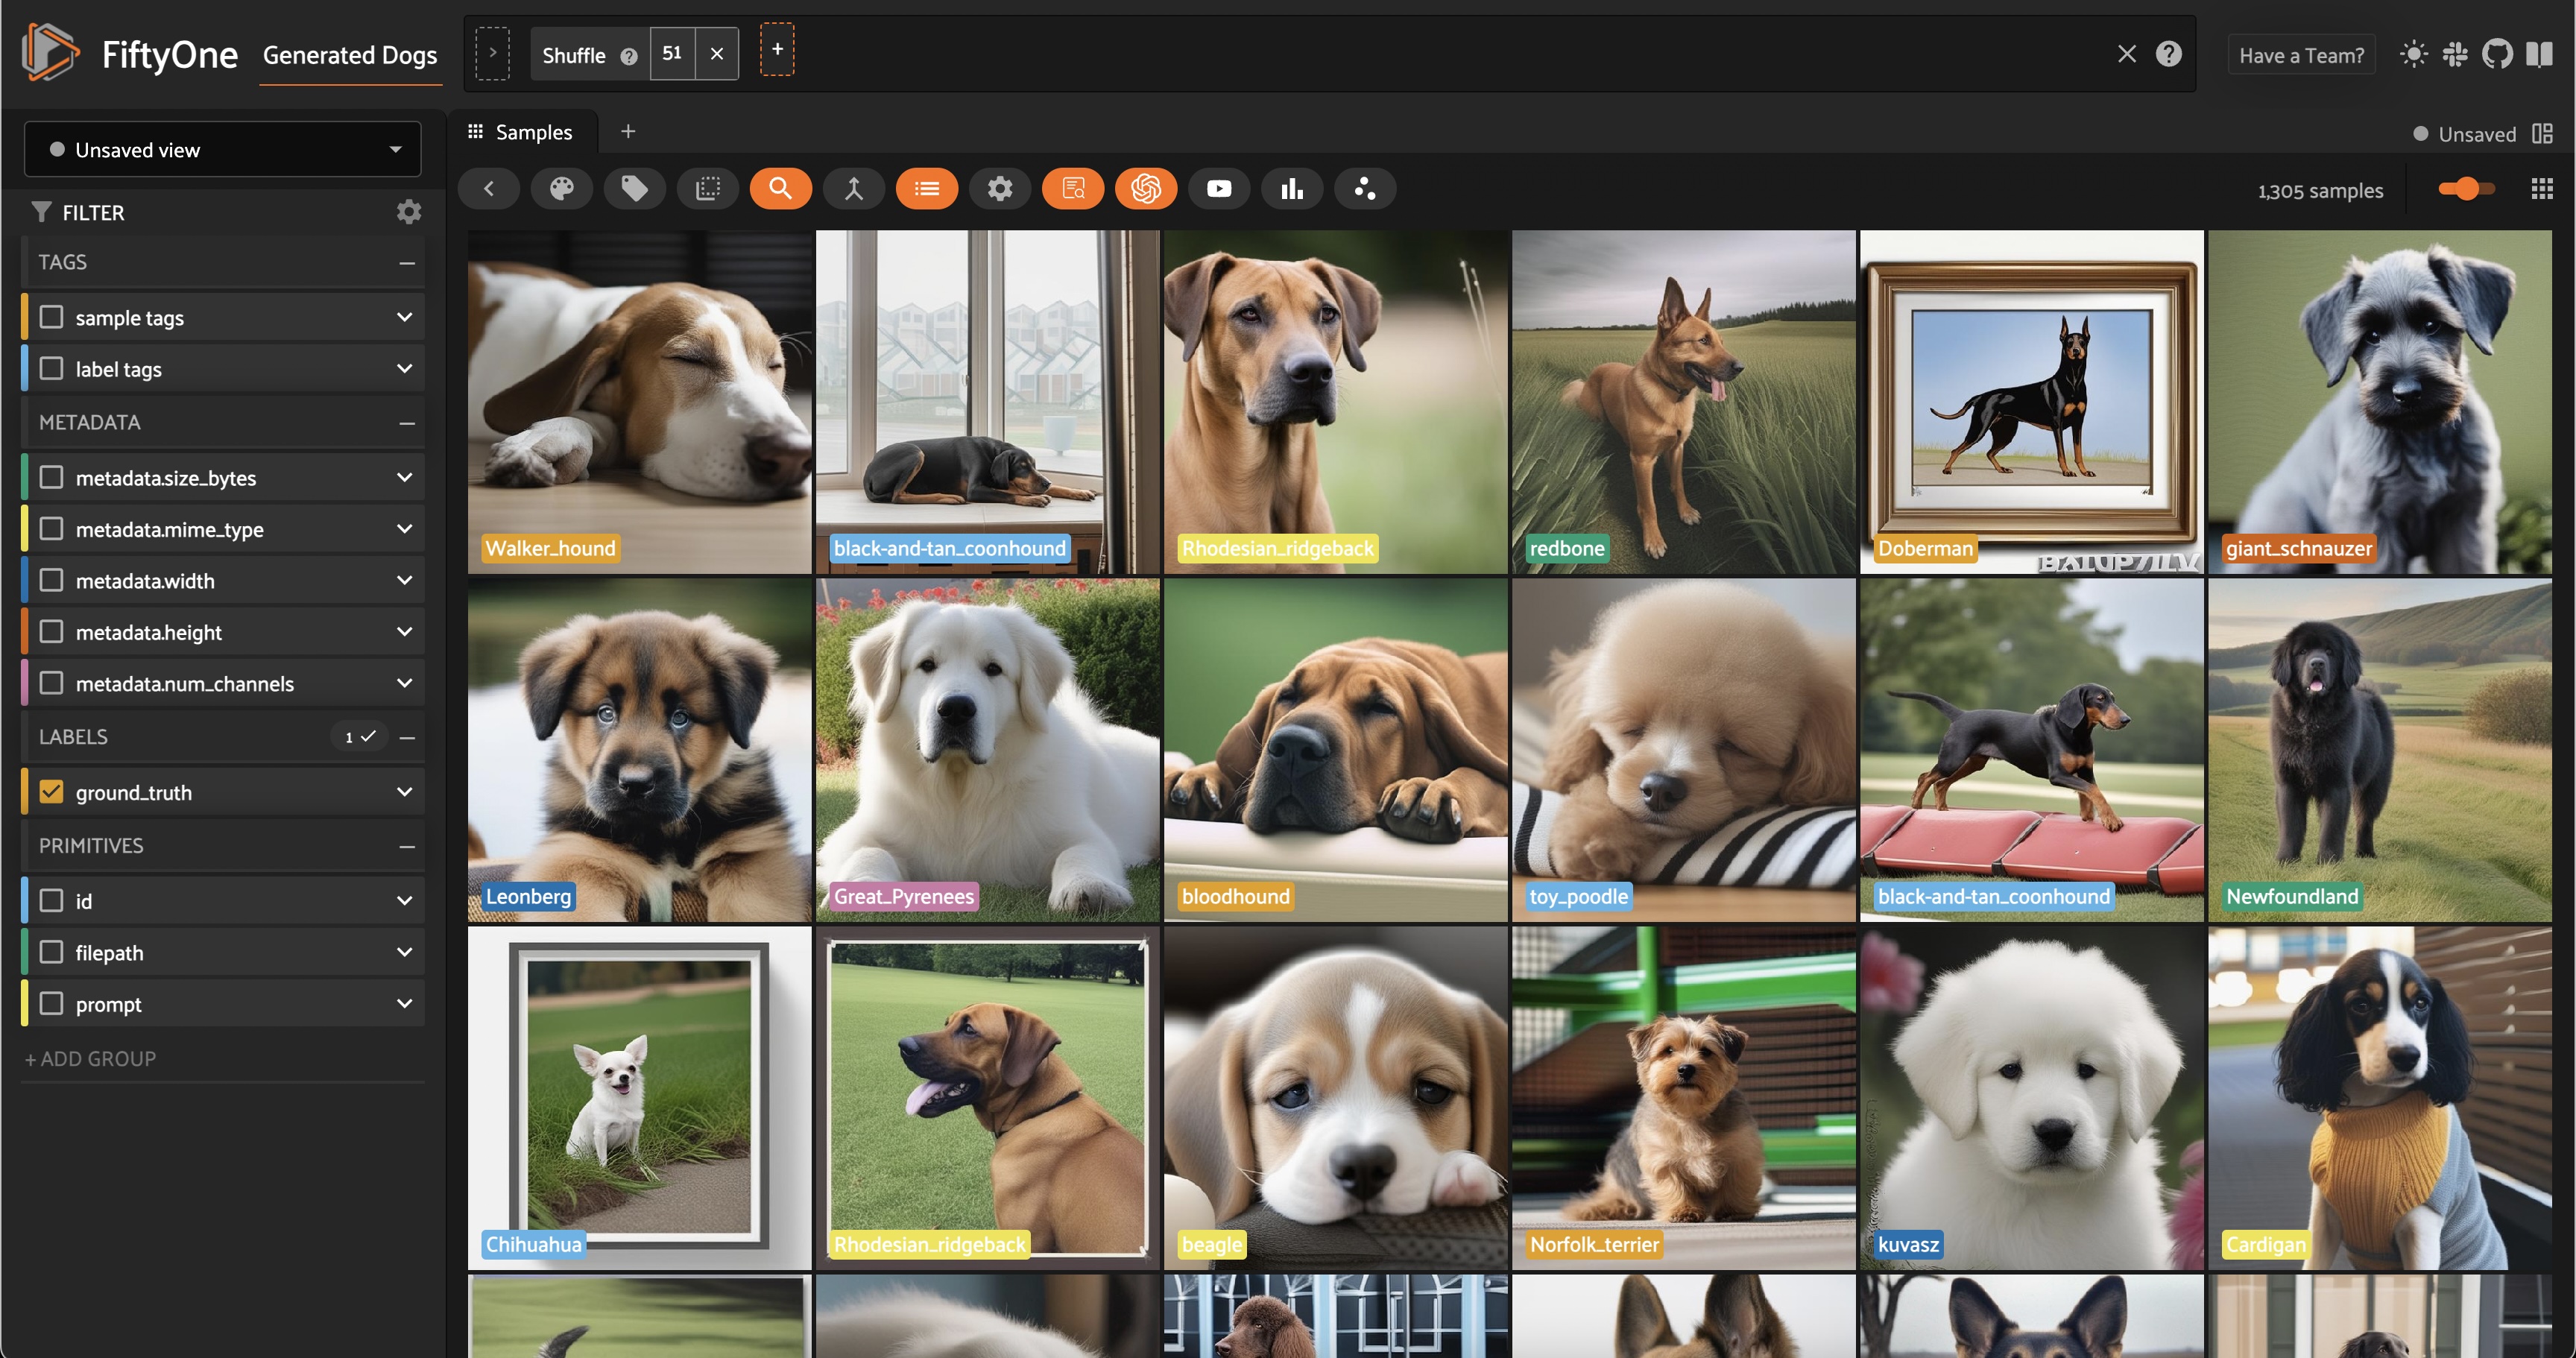Viewport: 2576px width, 1358px height.
Task: Open the patches selection icon
Action: 707,189
